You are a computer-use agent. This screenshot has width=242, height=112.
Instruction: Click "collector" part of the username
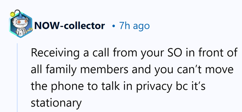click(x=84, y=26)
